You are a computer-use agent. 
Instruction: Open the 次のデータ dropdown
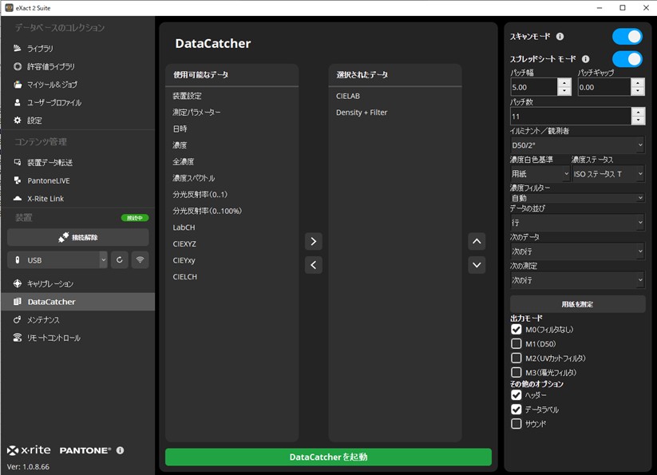[x=577, y=251]
